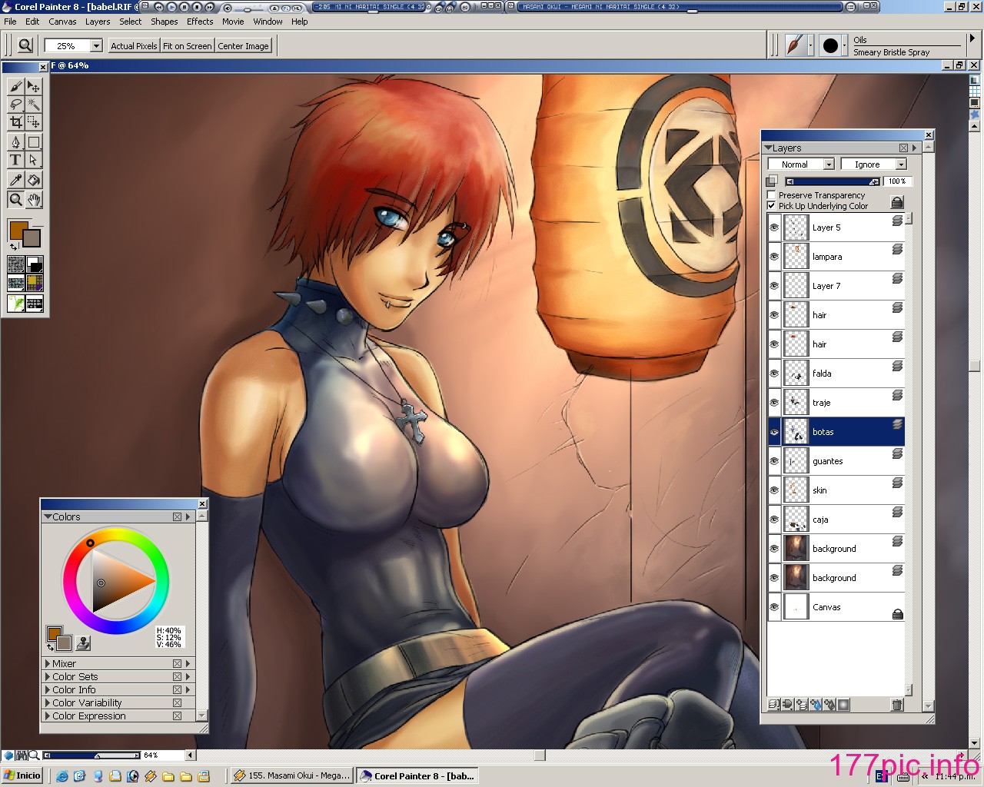The image size is (984, 787).
Task: Switch to Masami Okui taskbar window
Action: (291, 775)
